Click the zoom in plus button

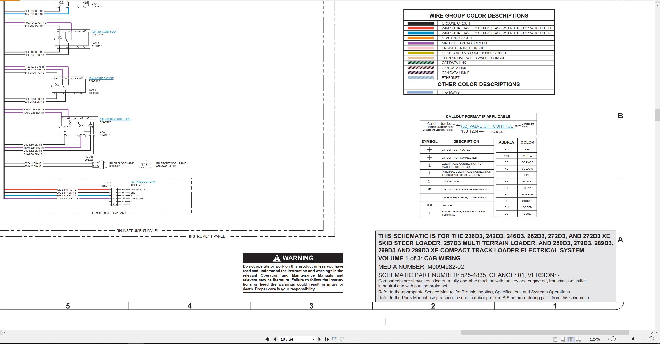tap(651, 339)
